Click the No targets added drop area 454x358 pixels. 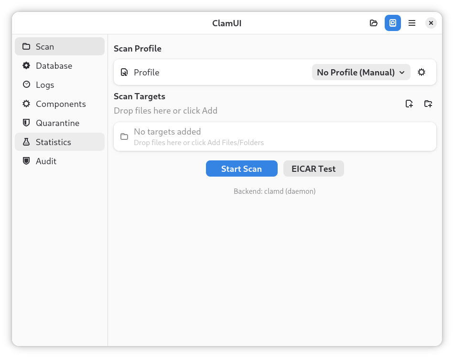click(x=275, y=137)
